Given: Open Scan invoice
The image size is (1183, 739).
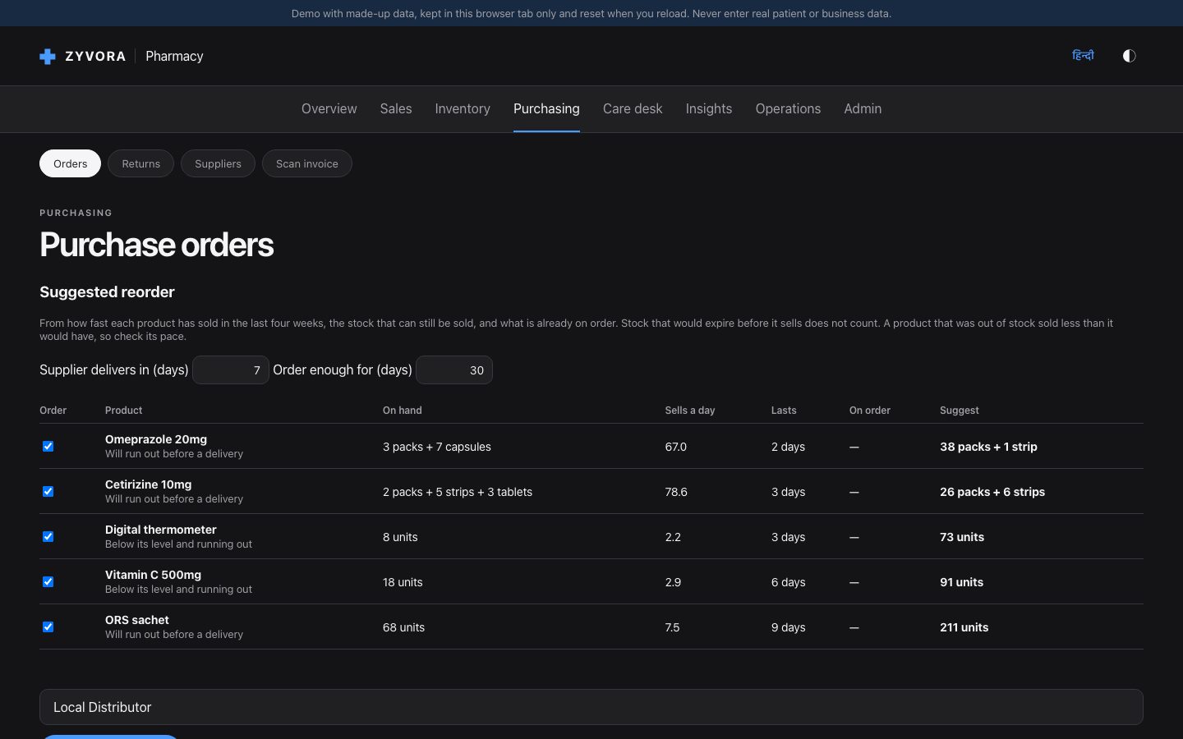Looking at the screenshot, I should click(306, 163).
